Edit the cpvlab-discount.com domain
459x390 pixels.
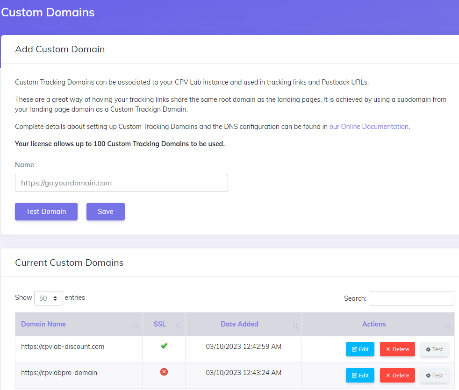360,349
